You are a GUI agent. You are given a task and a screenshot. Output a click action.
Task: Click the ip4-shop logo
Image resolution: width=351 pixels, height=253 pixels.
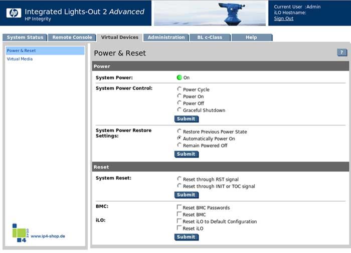(x=21, y=233)
